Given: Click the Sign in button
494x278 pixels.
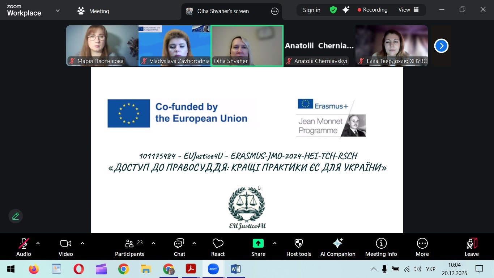Looking at the screenshot, I should [311, 10].
